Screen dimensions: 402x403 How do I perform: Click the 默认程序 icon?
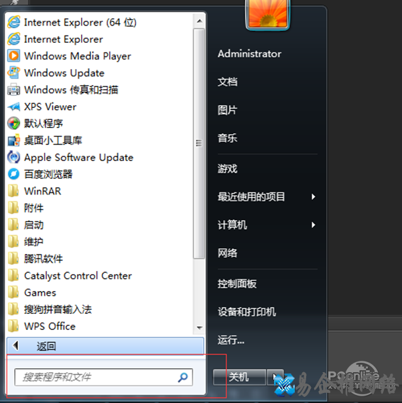click(x=13, y=123)
